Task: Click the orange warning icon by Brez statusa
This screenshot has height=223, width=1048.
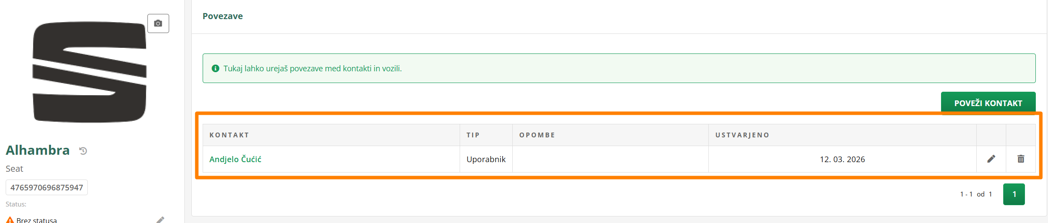Action: click(10, 220)
